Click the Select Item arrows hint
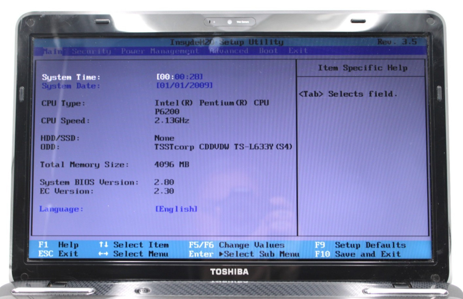Image resolution: width=463 pixels, height=299 pixels. 134,245
